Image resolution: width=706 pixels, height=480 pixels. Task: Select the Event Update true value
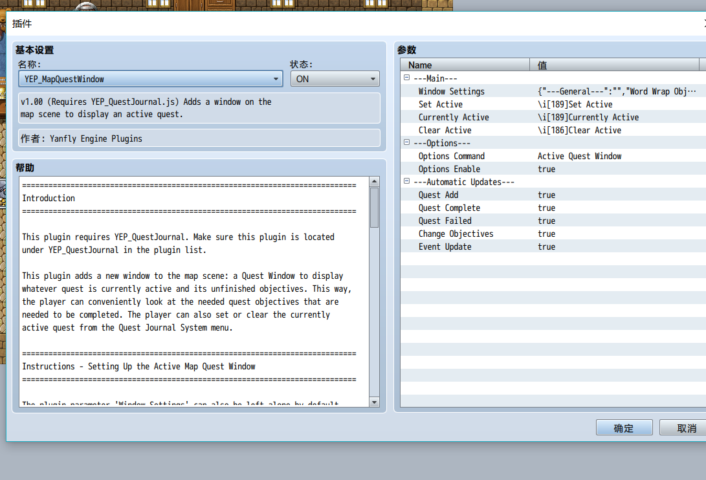point(546,246)
